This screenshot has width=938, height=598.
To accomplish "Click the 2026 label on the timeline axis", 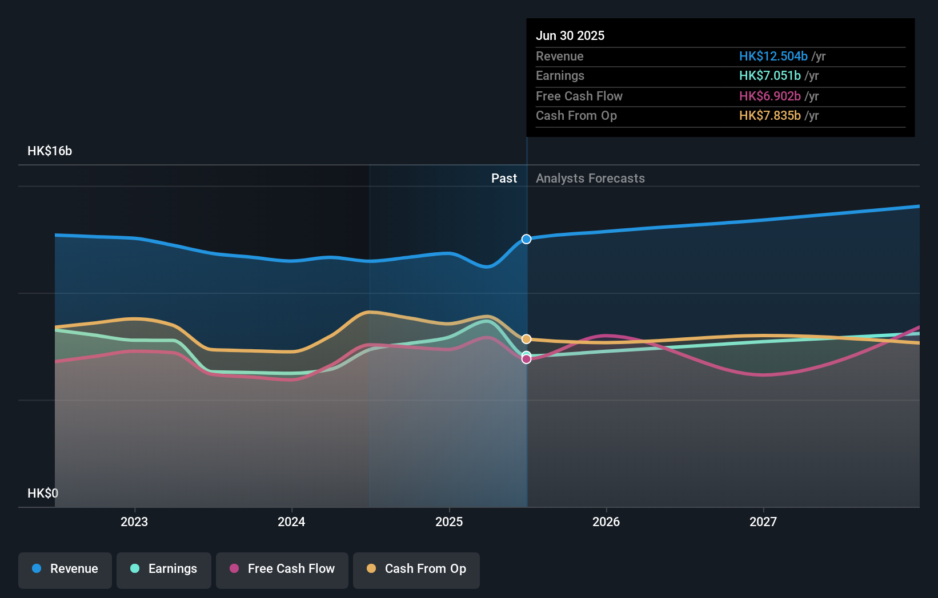I will point(607,522).
